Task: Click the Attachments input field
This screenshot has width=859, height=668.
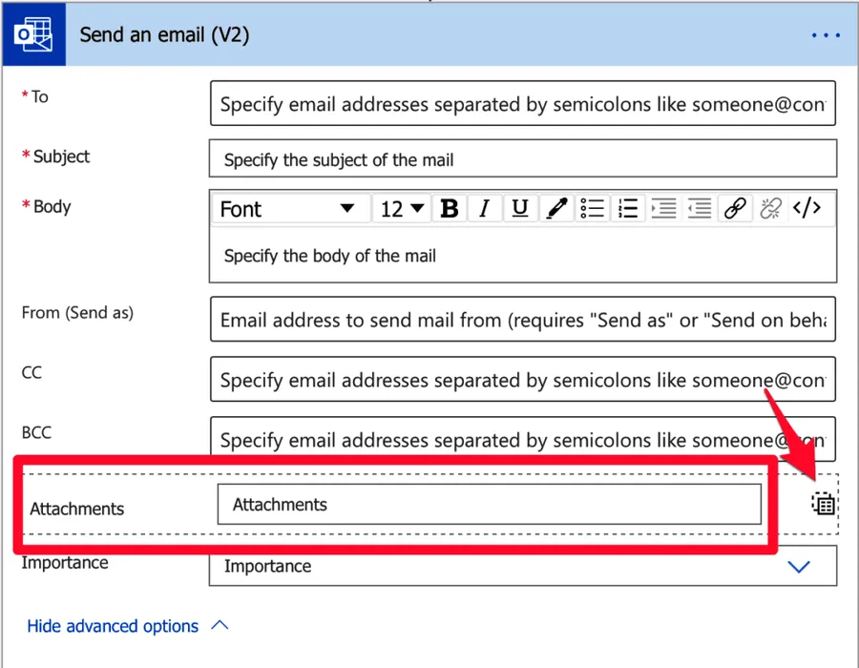Action: tap(489, 505)
